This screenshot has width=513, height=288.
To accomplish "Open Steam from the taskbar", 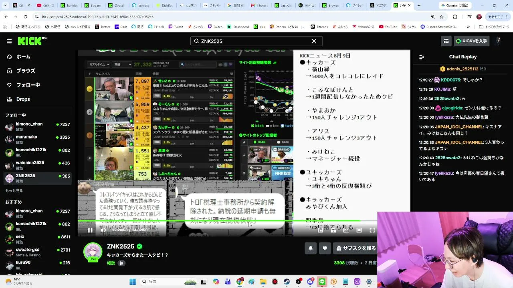I will pos(286,282).
